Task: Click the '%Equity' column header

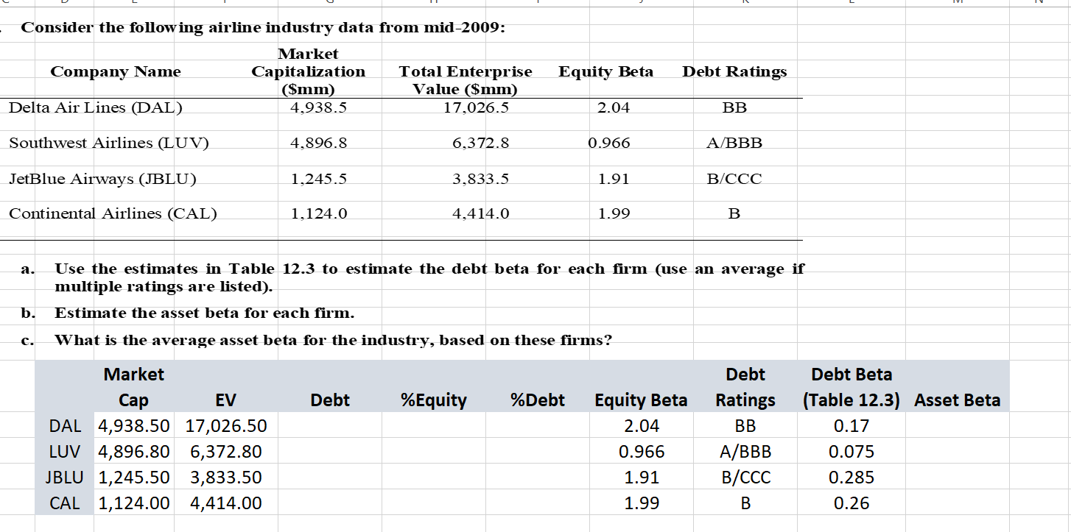Action: (433, 400)
